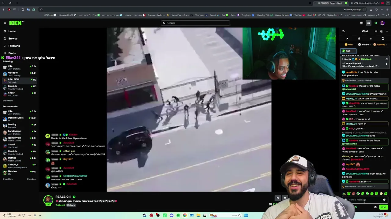Open chat settings gear
The width and height of the screenshot is (391, 219).
pos(375,207)
